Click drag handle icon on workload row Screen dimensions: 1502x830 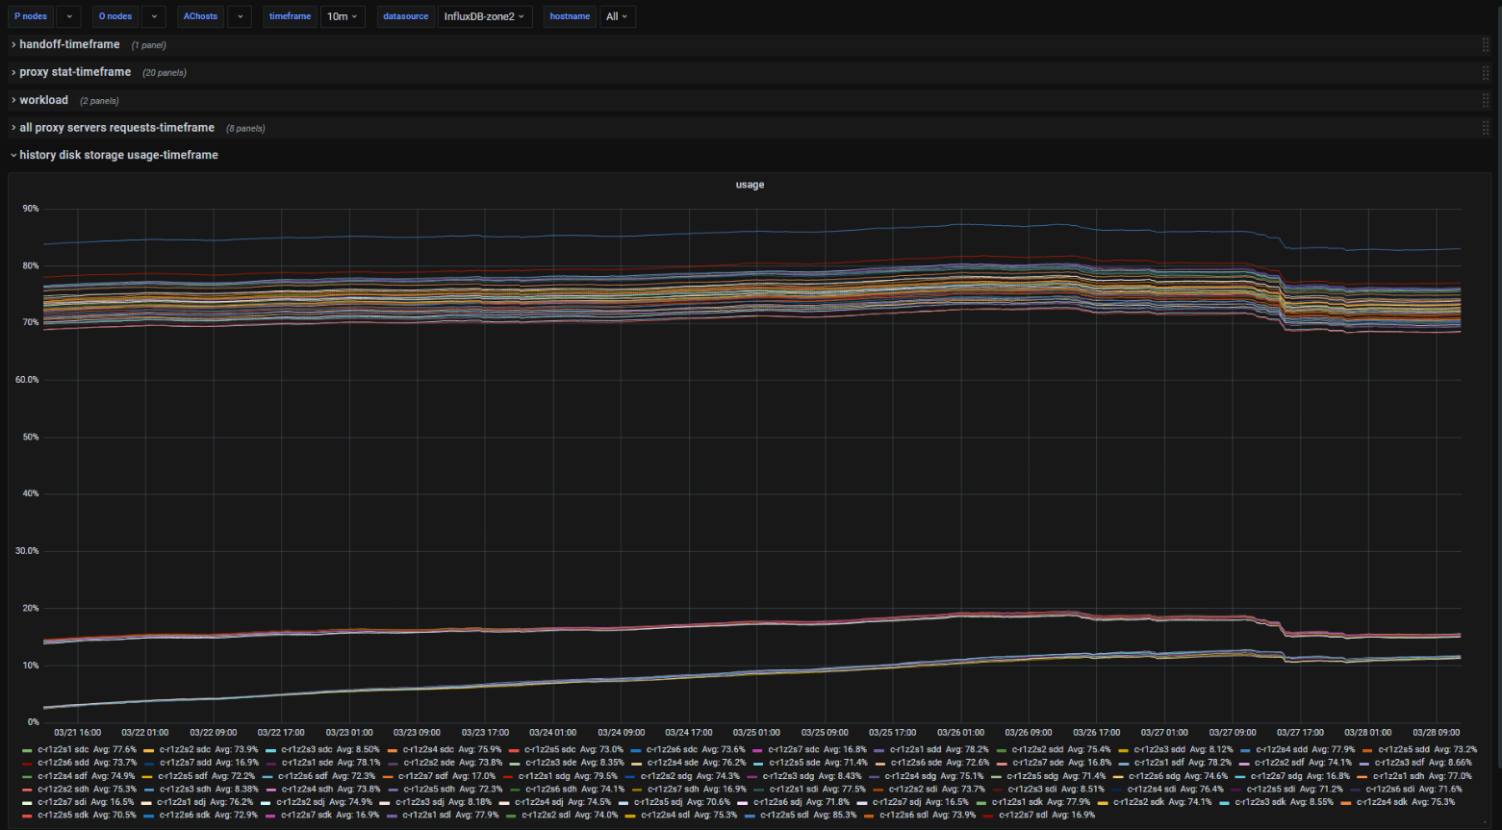[1486, 100]
